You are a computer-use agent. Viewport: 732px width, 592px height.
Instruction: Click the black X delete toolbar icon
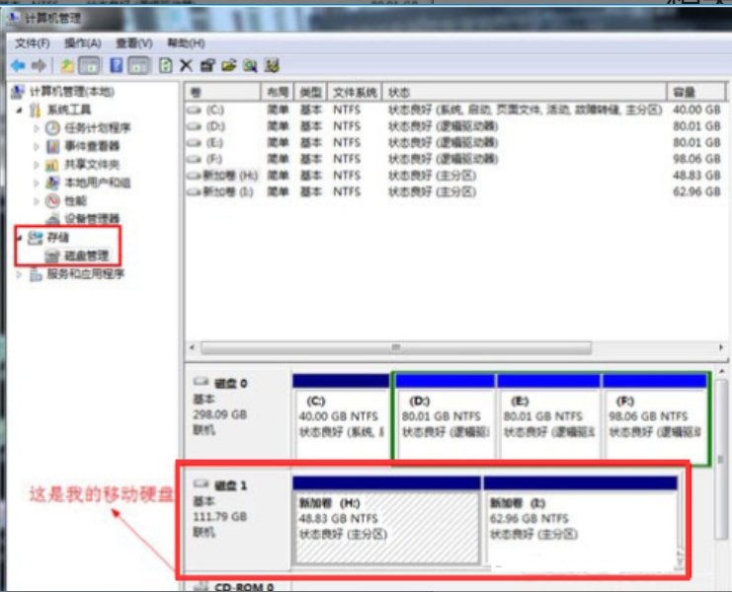click(x=185, y=66)
